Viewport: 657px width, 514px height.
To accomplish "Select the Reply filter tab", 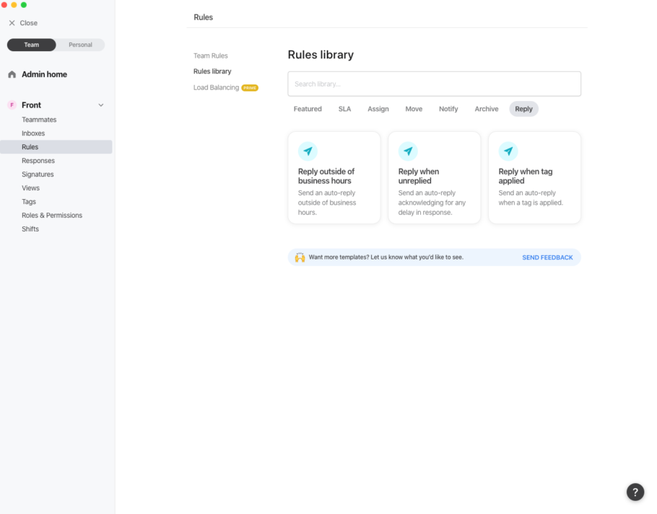I will pos(523,109).
